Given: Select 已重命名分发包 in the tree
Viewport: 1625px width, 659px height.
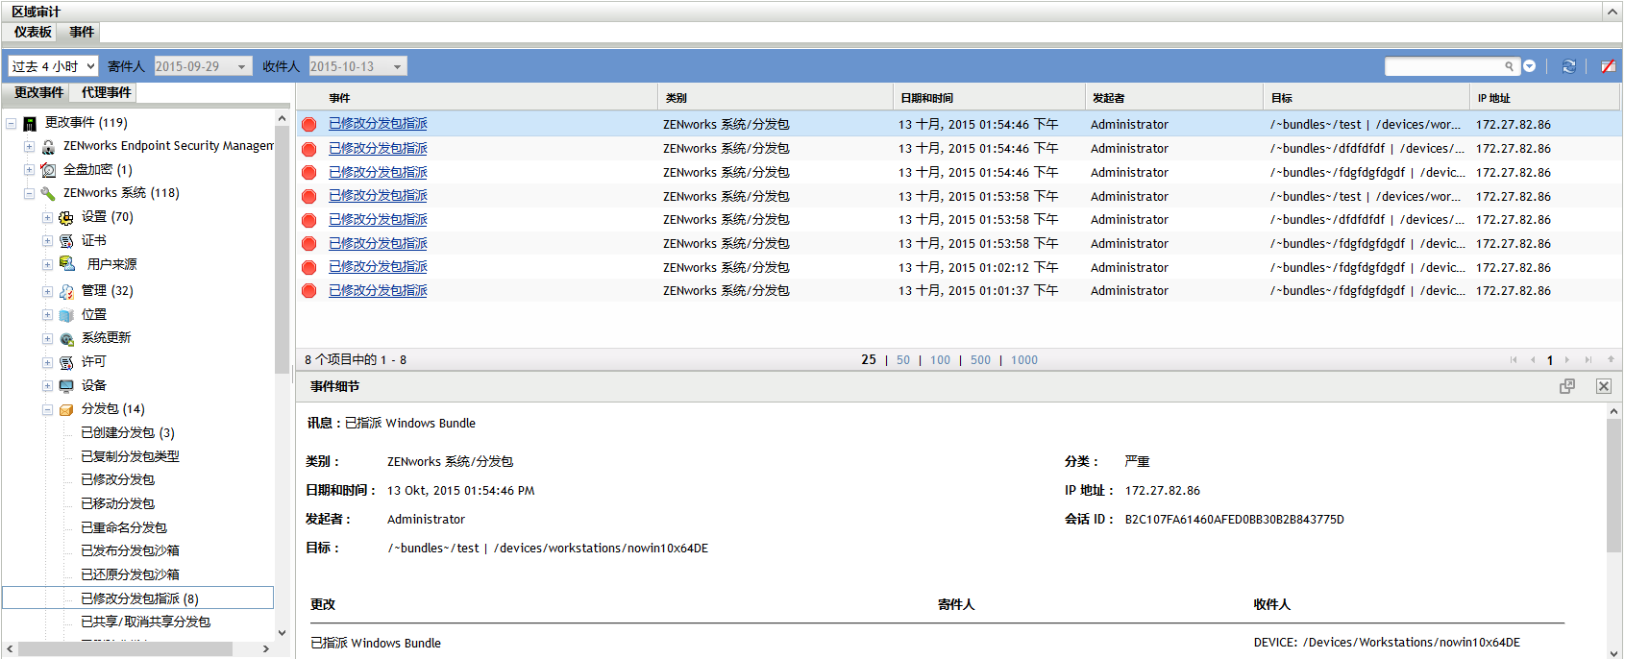Looking at the screenshot, I should [x=124, y=528].
